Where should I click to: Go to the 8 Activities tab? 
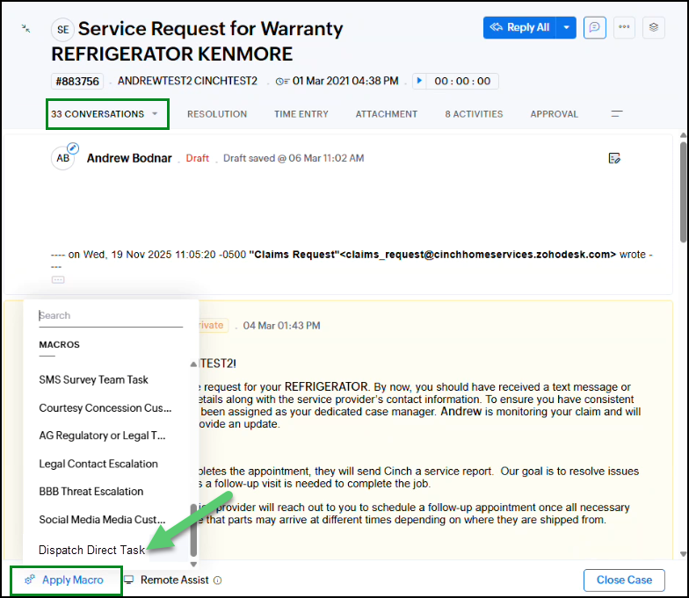point(474,114)
